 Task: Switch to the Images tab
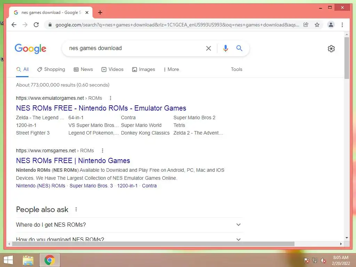[144, 70]
